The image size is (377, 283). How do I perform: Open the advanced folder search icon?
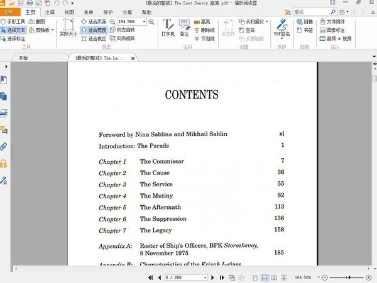pos(288,12)
